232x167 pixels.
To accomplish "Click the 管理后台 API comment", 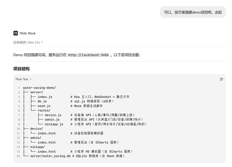I will 107,119.
